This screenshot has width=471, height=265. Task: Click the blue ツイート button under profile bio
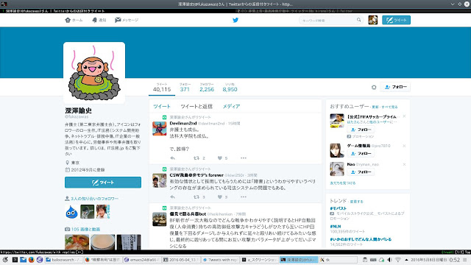pos(103,183)
